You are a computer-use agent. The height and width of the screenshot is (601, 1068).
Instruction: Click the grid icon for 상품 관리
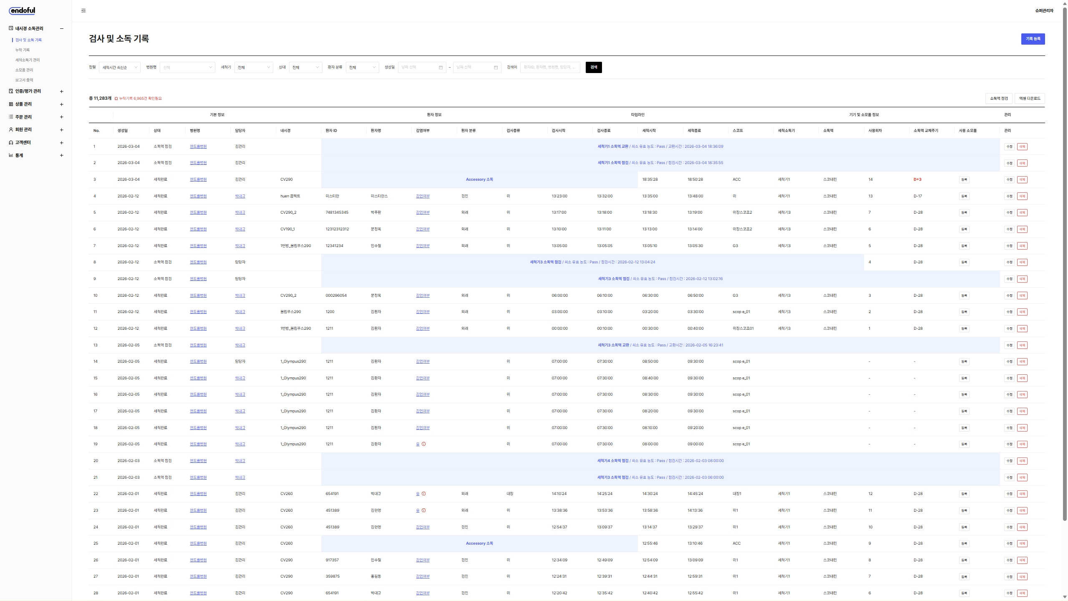(x=11, y=104)
